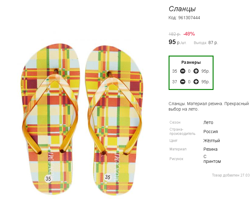Select the С принтом pattern value

click(212, 159)
